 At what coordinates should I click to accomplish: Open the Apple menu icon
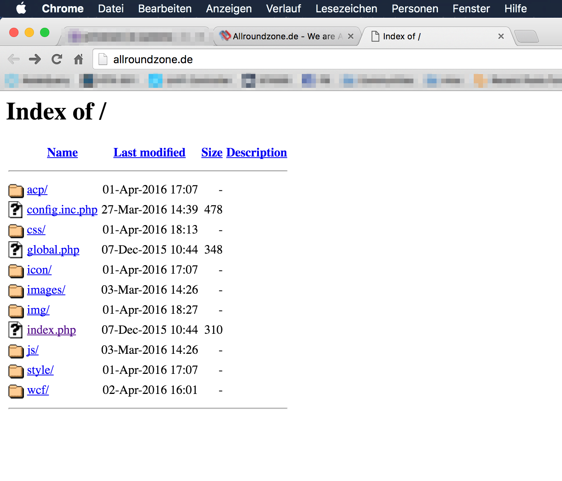pos(21,8)
